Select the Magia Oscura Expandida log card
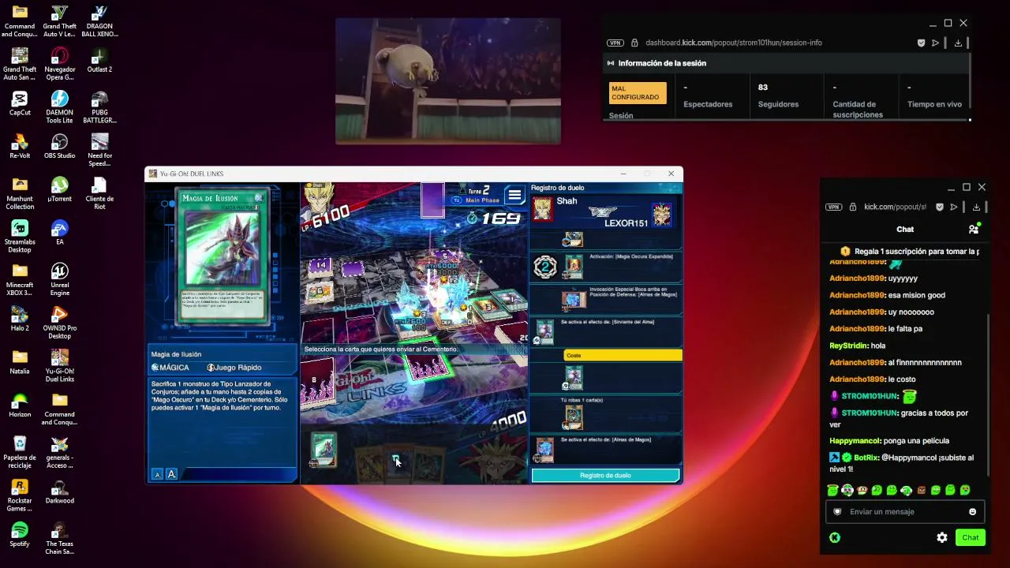 tap(574, 267)
